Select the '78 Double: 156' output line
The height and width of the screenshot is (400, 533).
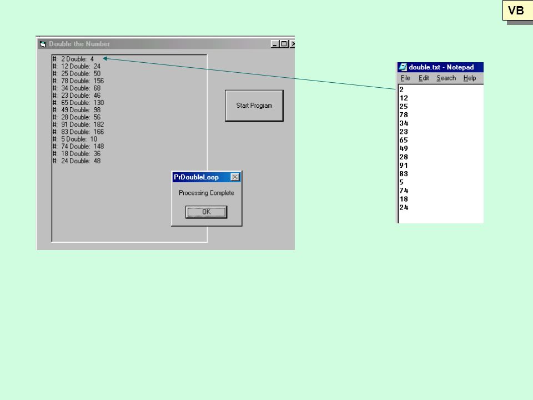(78, 81)
